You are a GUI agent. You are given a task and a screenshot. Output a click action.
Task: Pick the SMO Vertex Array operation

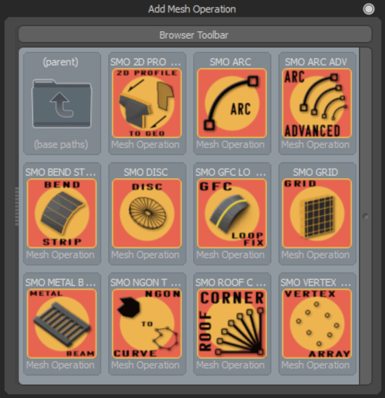coord(317,324)
